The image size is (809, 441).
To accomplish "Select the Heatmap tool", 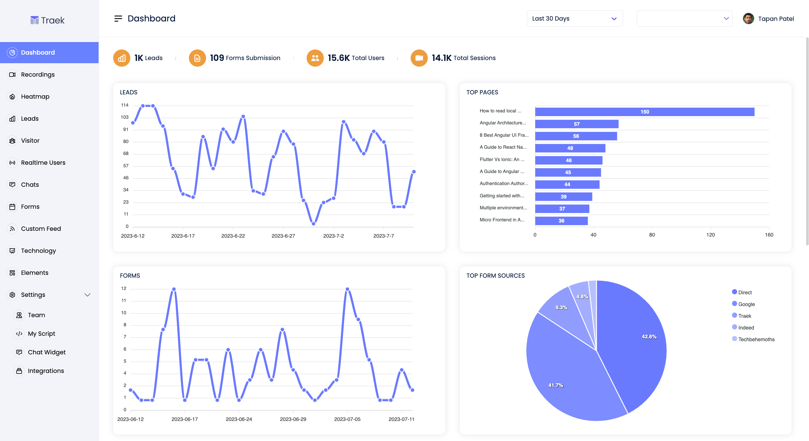I will [12, 96].
